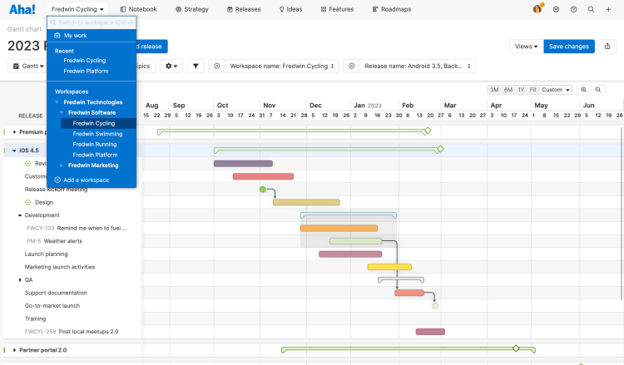The height and width of the screenshot is (365, 624).
Task: Open the Features menu
Action: tap(337, 9)
